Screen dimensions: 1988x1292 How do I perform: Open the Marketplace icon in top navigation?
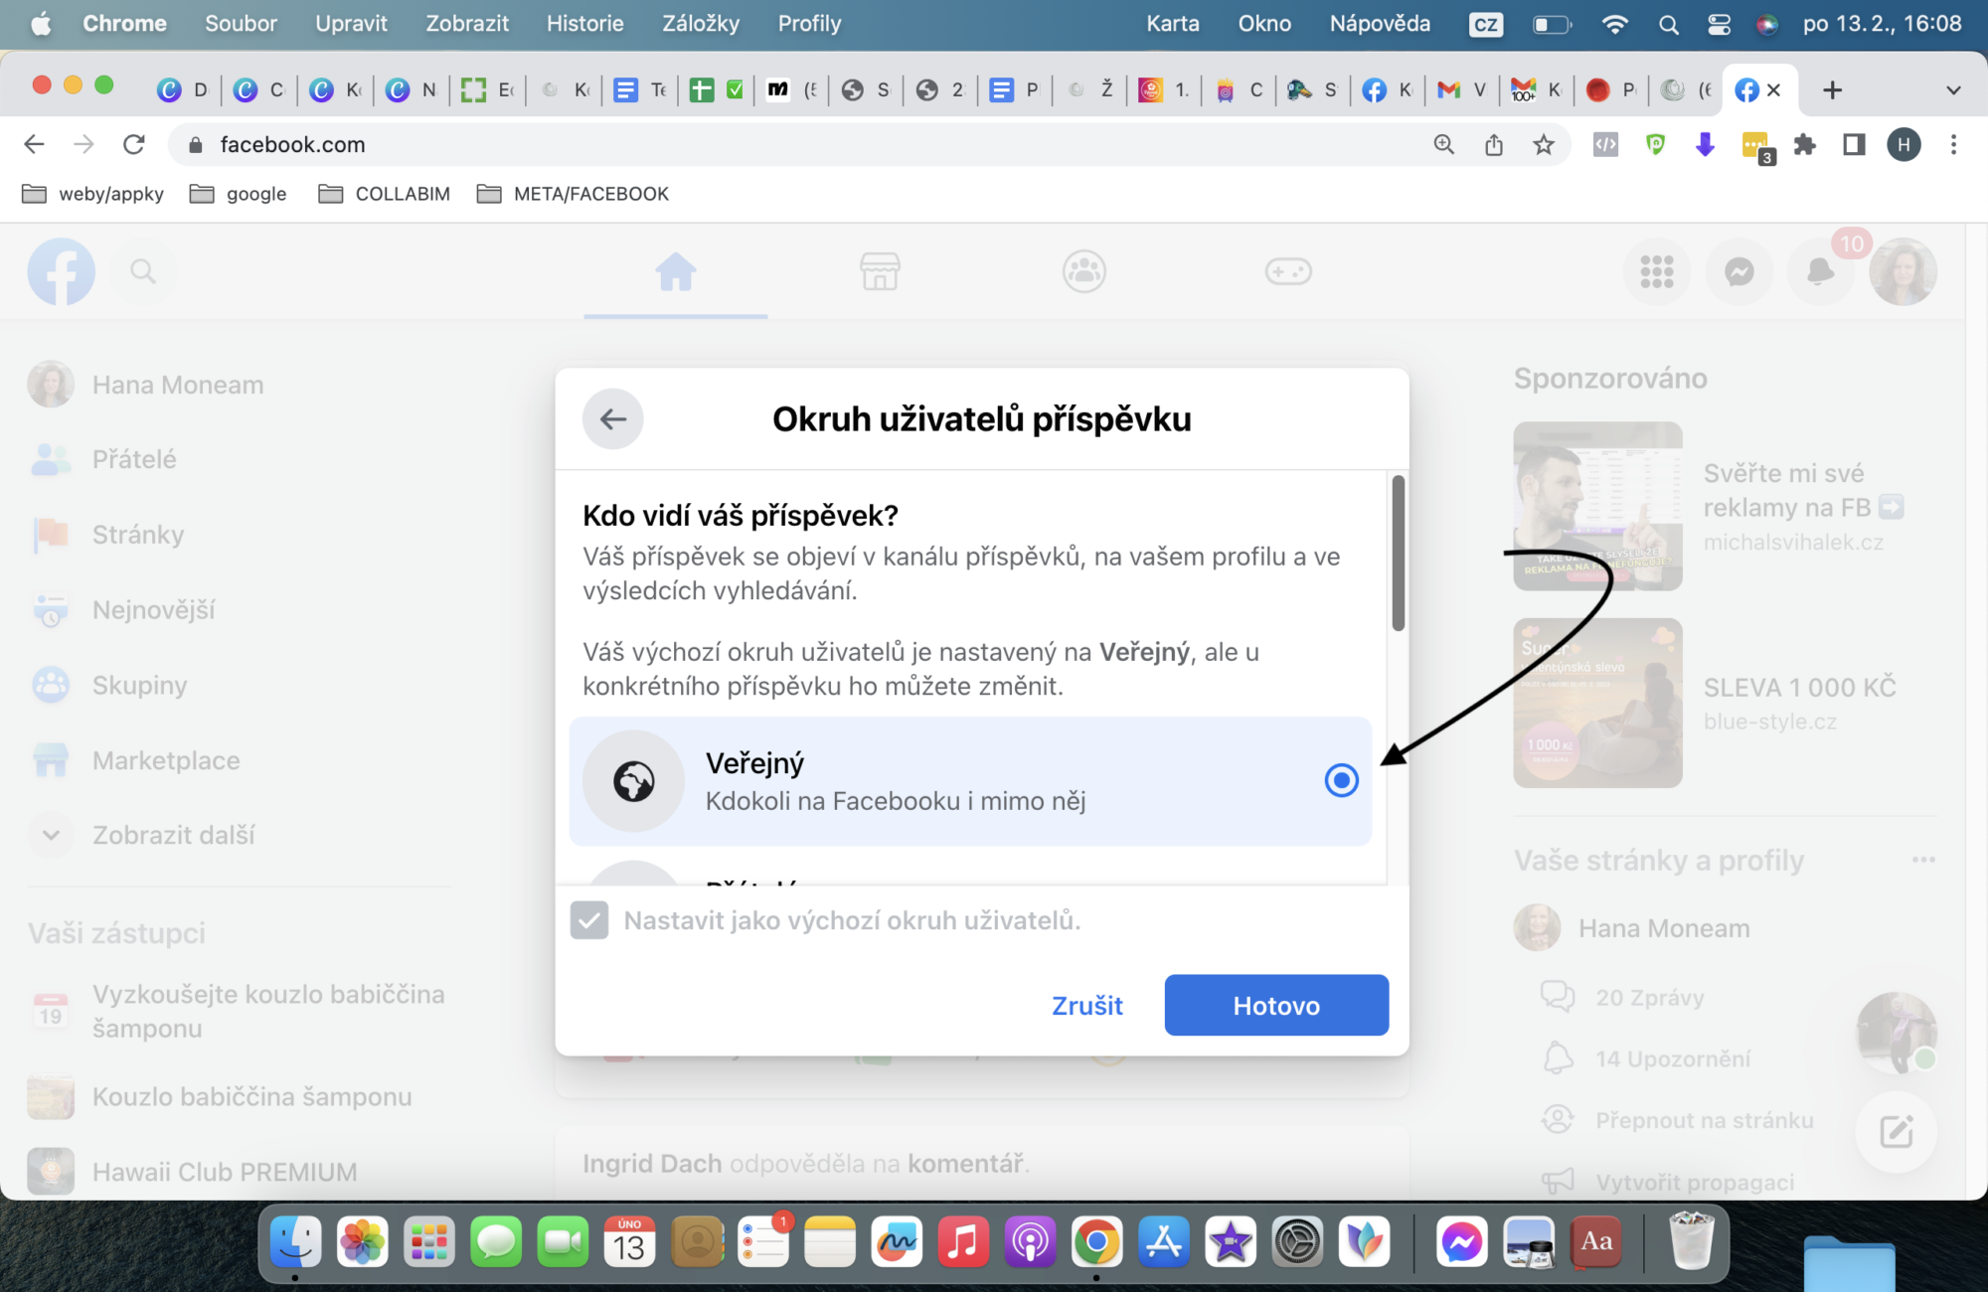(880, 271)
